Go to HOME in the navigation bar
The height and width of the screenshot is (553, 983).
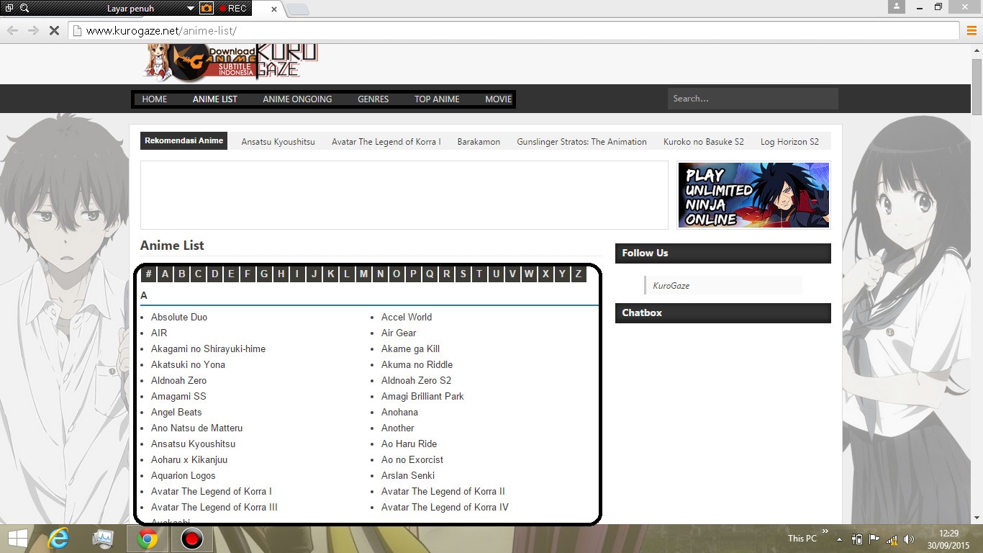pos(155,99)
